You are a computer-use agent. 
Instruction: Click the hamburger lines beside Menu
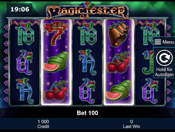point(158,42)
